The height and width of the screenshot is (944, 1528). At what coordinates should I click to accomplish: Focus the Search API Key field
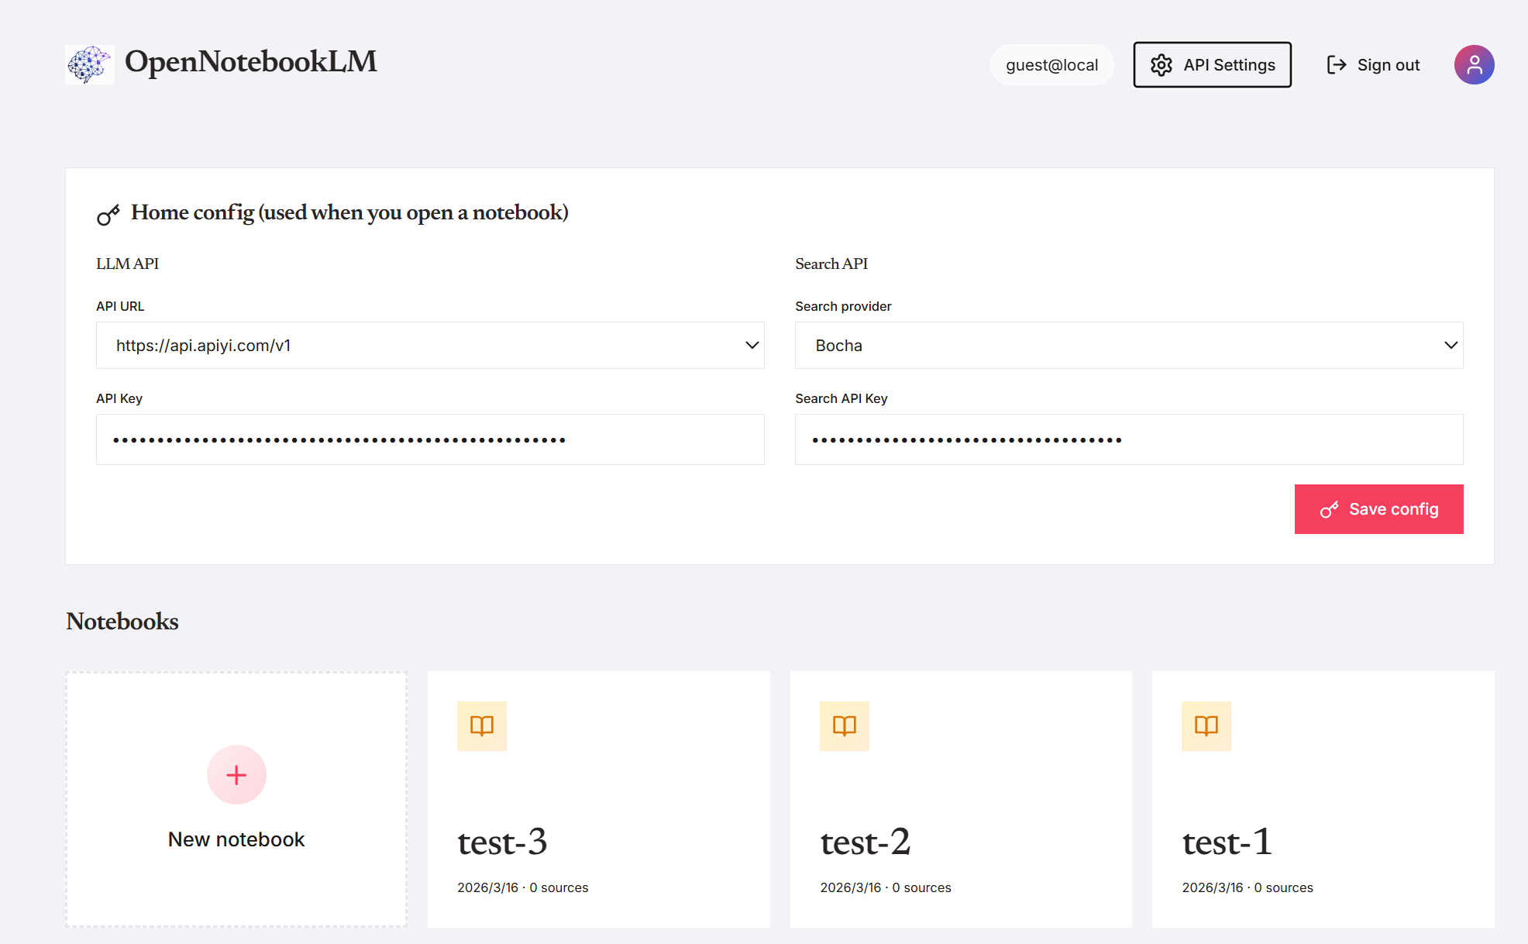pos(1129,439)
